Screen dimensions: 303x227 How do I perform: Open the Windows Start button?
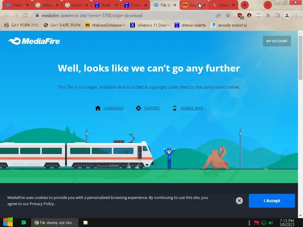click(8, 222)
